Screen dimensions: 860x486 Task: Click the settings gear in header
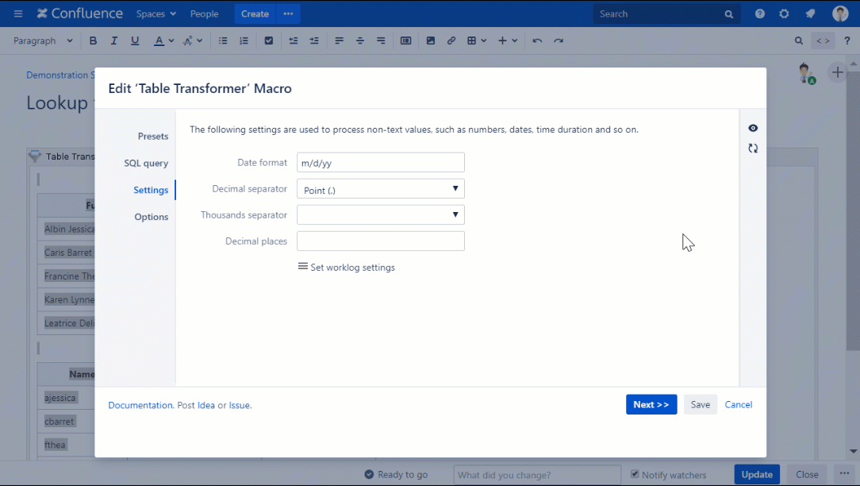784,13
